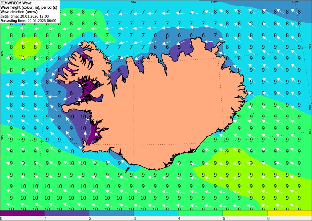Viewport: 312px width, 221px height.
Task: Click the '0' colour scale label
Action: pyautogui.click(x=1, y=218)
